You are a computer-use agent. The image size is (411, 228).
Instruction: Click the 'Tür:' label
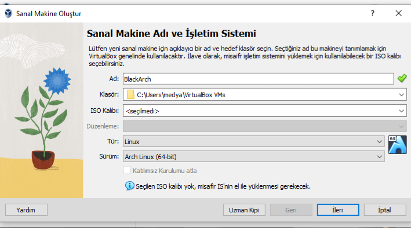(113, 141)
